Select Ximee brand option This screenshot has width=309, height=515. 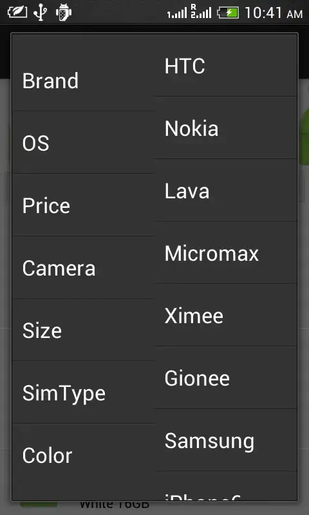(225, 315)
